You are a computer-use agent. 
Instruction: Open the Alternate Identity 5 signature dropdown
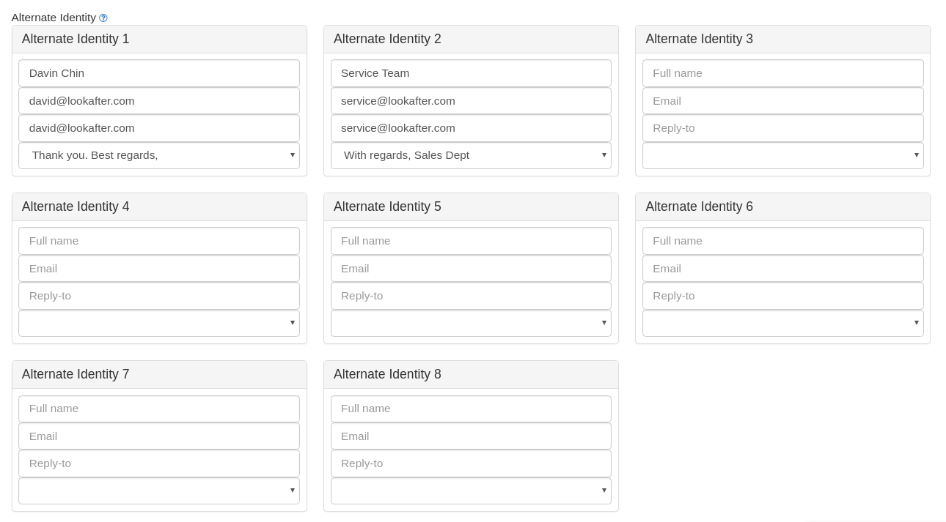pos(471,323)
